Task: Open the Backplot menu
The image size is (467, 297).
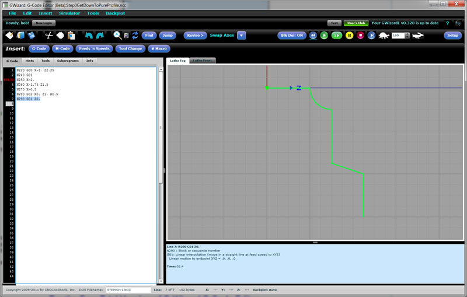Action: 115,13
